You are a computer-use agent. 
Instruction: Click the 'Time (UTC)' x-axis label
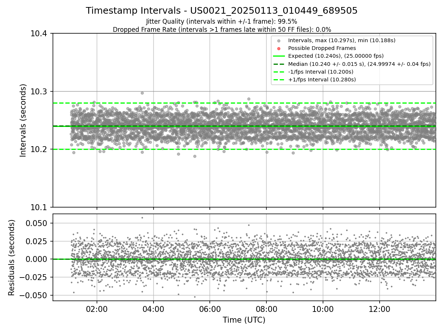click(x=244, y=320)
